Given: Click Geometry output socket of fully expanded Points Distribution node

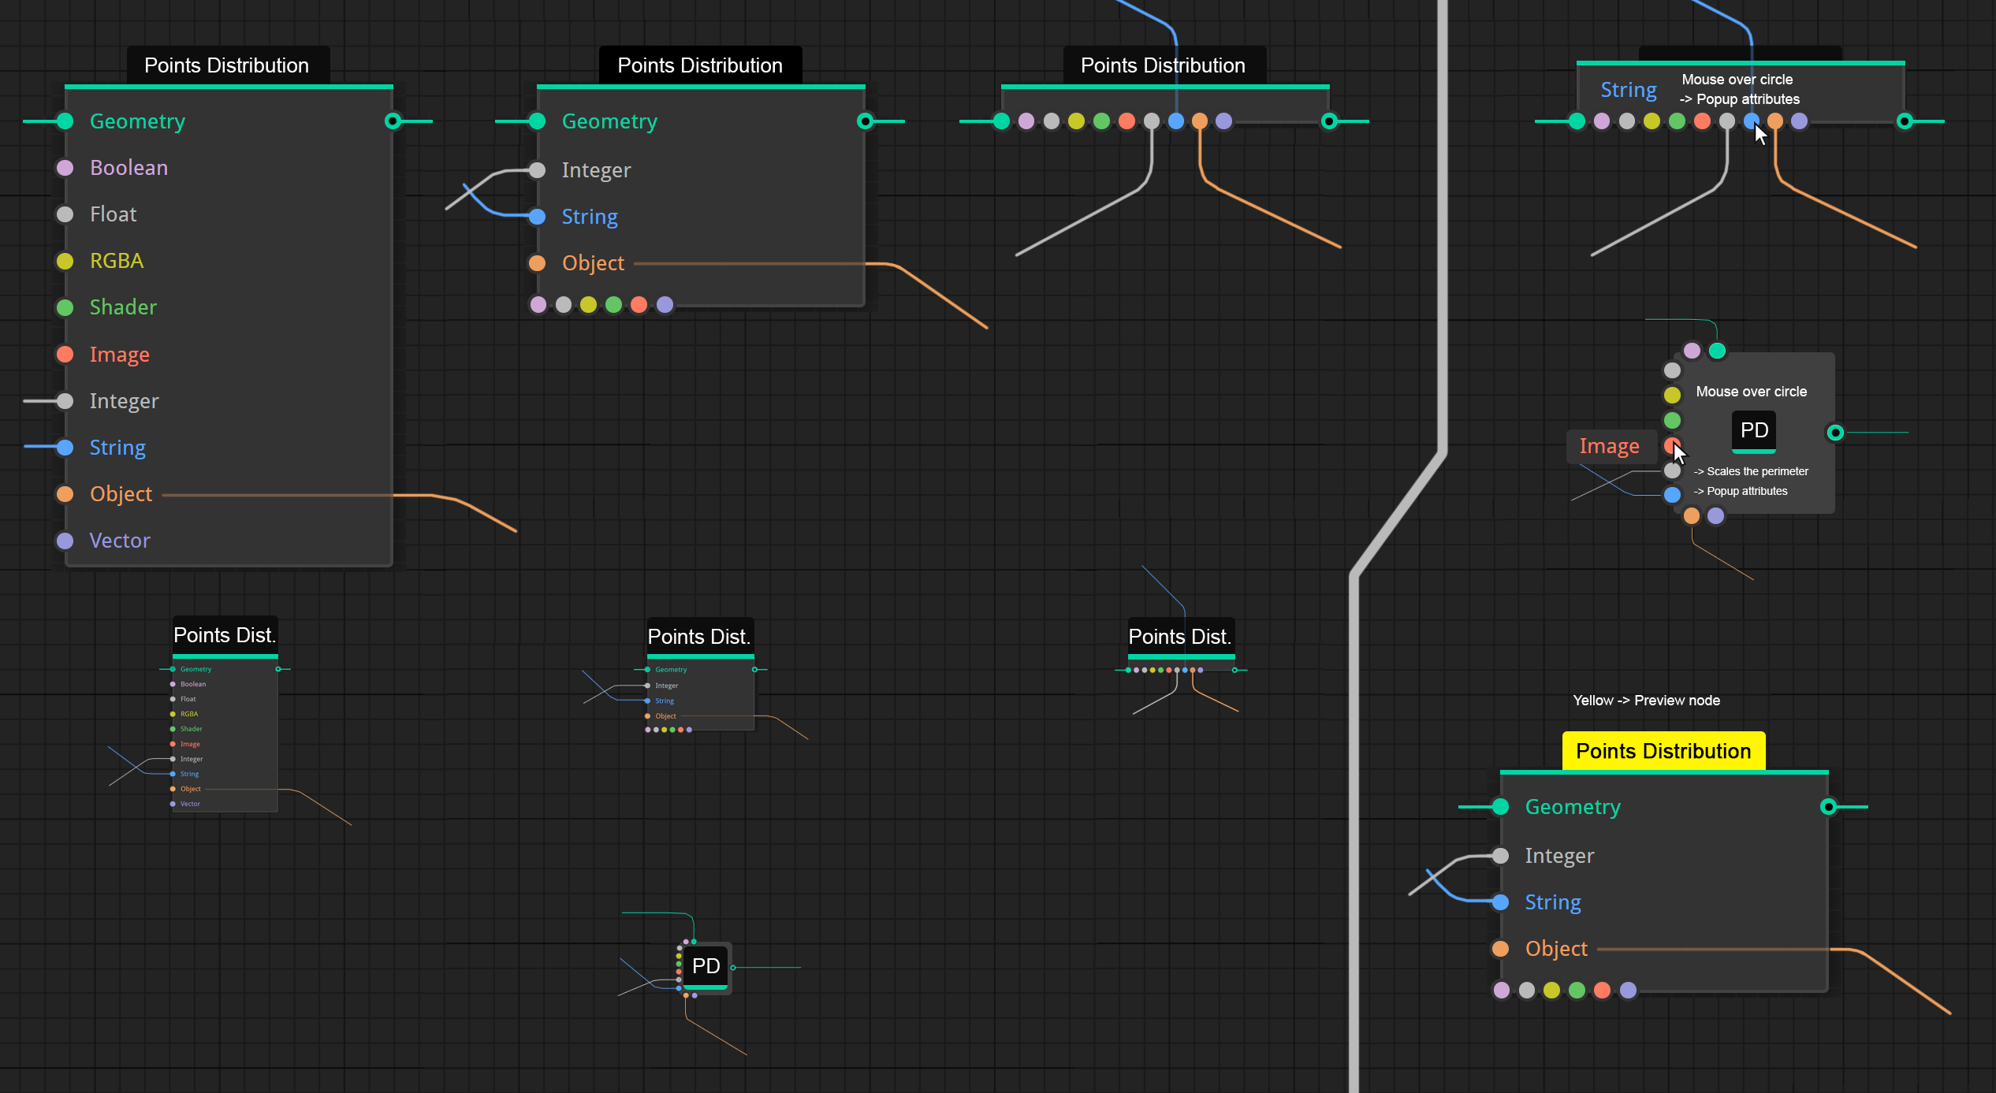Looking at the screenshot, I should tap(393, 121).
